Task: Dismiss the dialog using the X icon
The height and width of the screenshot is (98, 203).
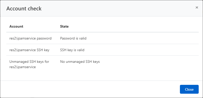Action: coord(197,8)
